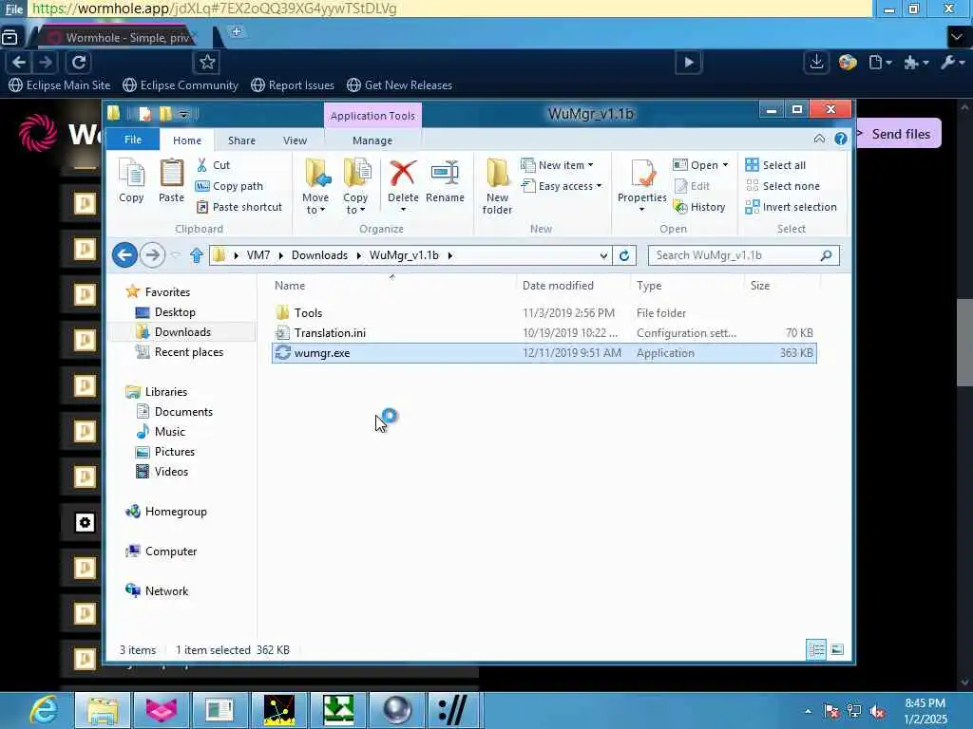Cut the selected file

(214, 165)
